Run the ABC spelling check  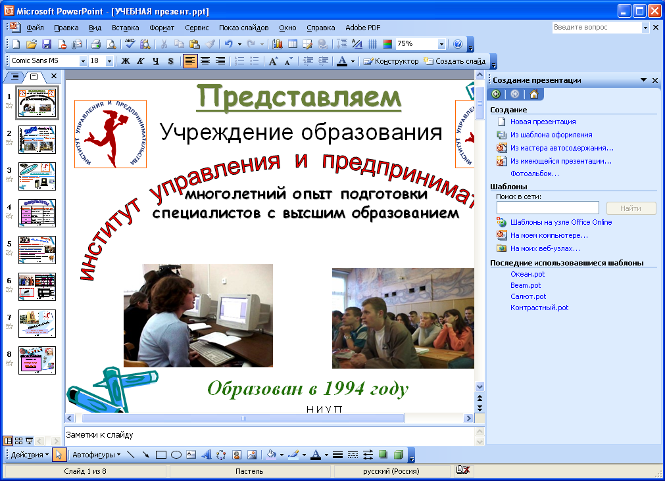point(130,44)
